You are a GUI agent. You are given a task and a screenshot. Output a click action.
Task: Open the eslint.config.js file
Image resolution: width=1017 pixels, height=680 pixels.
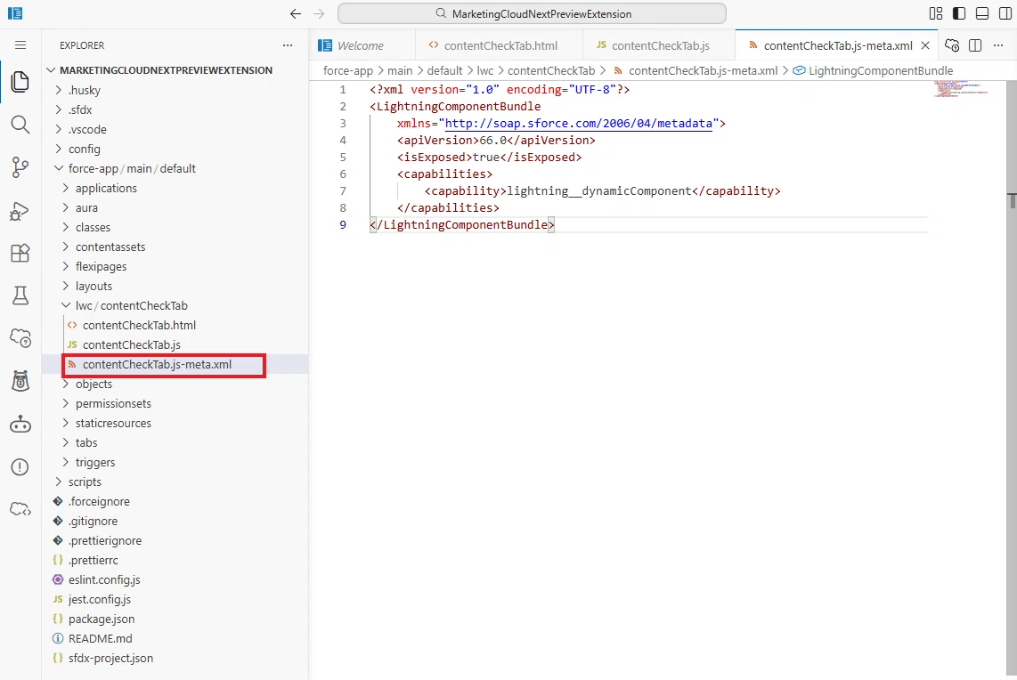coord(104,580)
